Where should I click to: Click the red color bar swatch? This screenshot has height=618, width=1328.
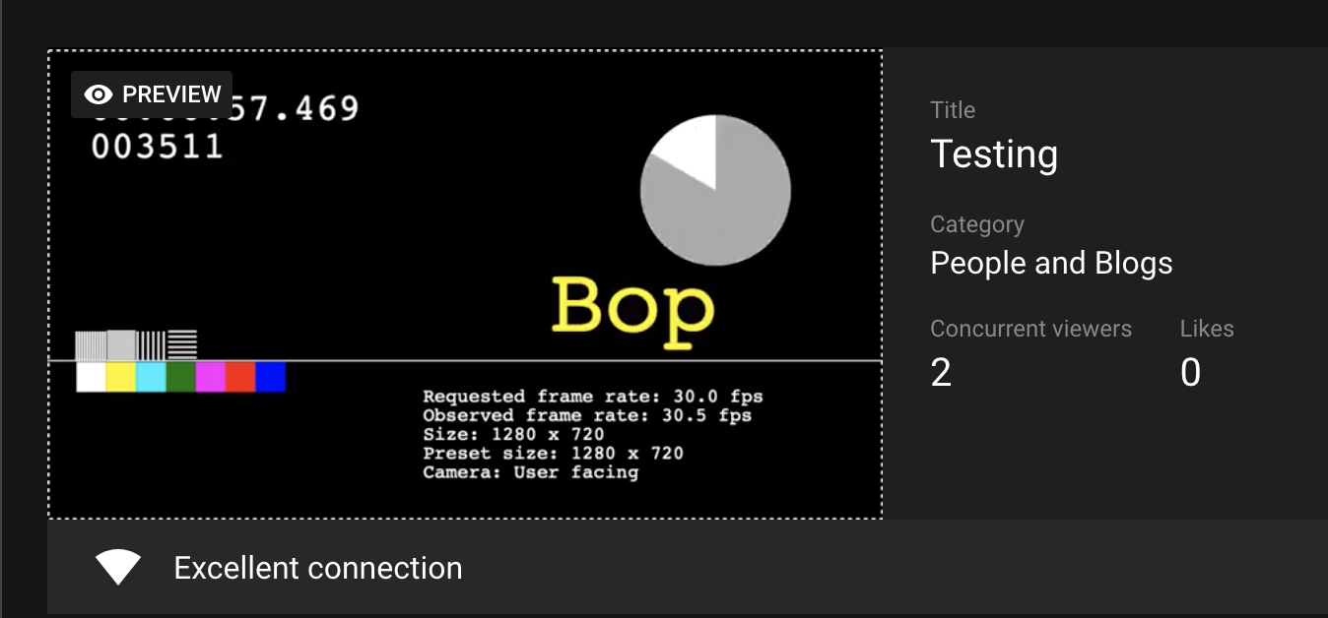(x=240, y=377)
